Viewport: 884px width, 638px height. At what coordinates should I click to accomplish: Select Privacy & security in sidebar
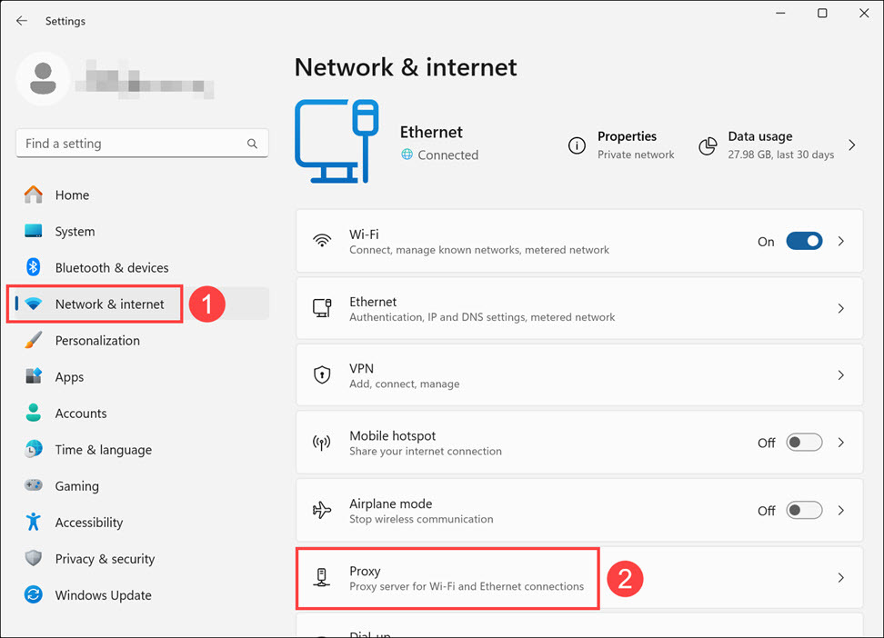[105, 559]
